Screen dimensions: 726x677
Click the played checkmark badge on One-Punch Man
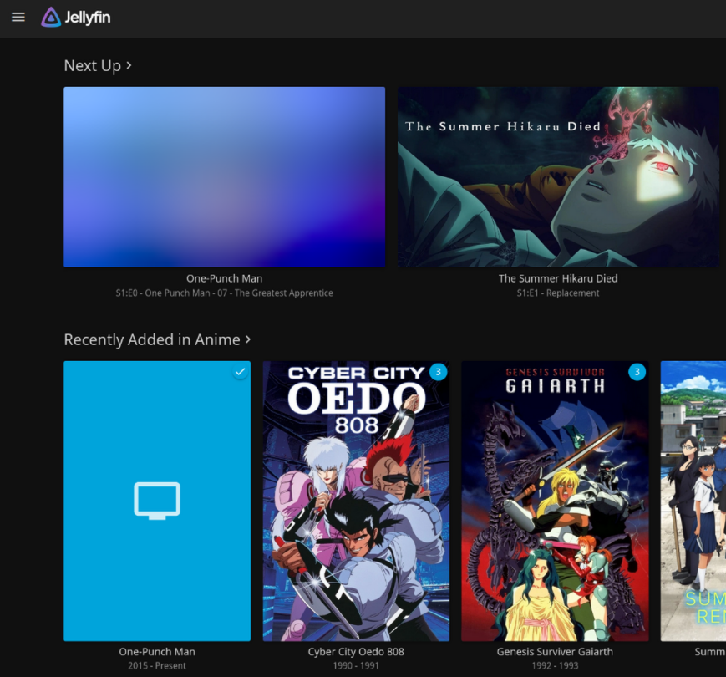click(240, 371)
